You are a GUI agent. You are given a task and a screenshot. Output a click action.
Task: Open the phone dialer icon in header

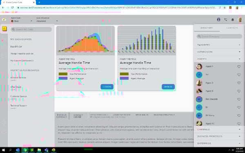pos(226,20)
